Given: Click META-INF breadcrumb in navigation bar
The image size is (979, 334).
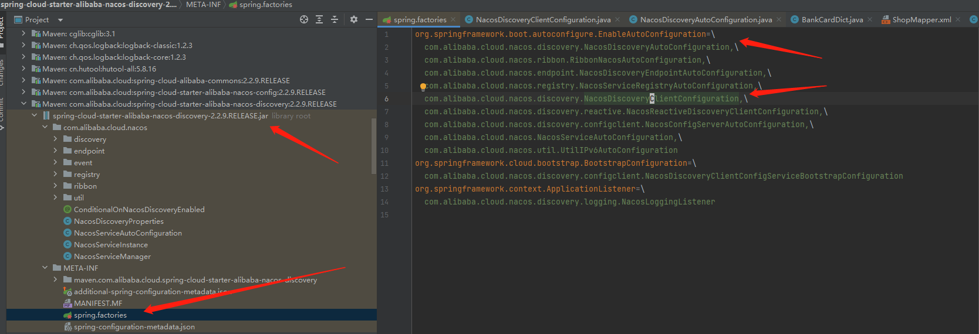Looking at the screenshot, I should click(x=203, y=5).
